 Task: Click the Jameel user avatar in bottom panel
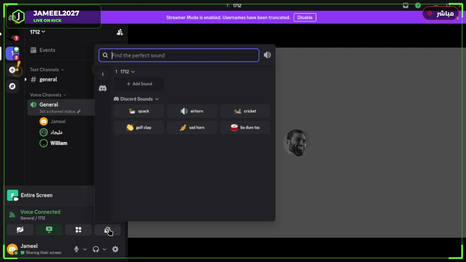click(12, 249)
